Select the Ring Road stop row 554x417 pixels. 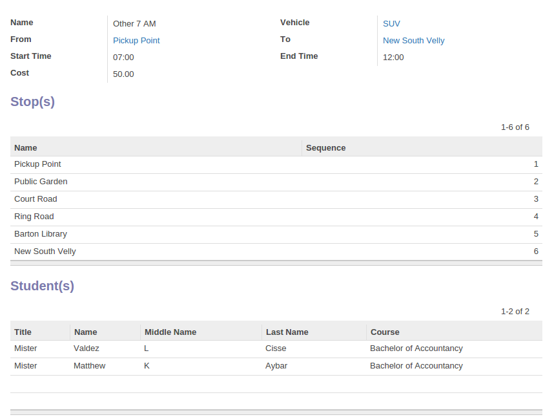coord(276,217)
